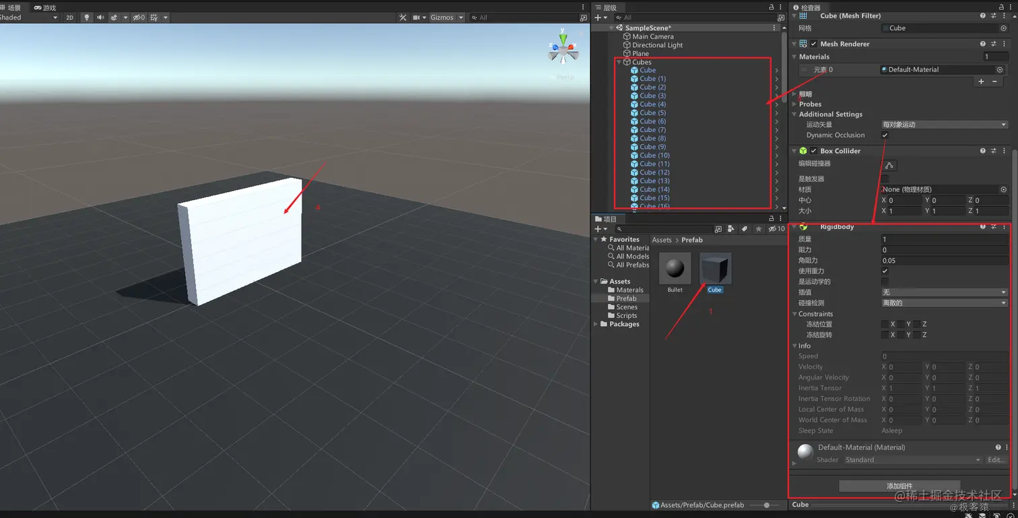Image resolution: width=1018 pixels, height=518 pixels.
Task: Open SampleScene kebab options menu
Action: pos(775,28)
